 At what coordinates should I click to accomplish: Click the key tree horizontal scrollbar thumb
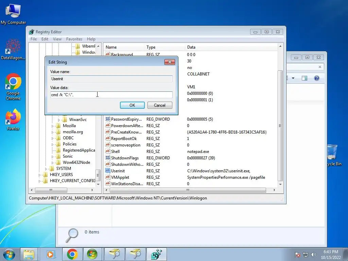click(x=51, y=190)
